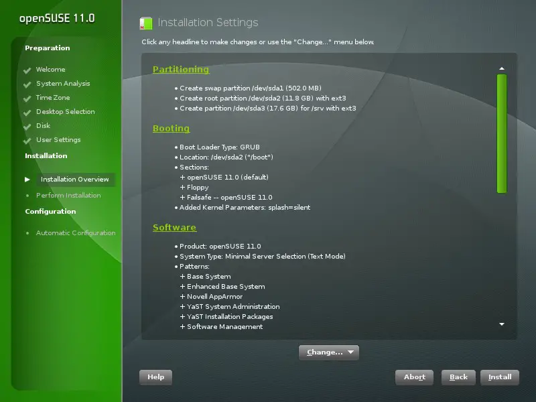Click 'Create swap partition /dev/sda1 (502.0 MB)'
This screenshot has height=402, width=536.
point(251,88)
